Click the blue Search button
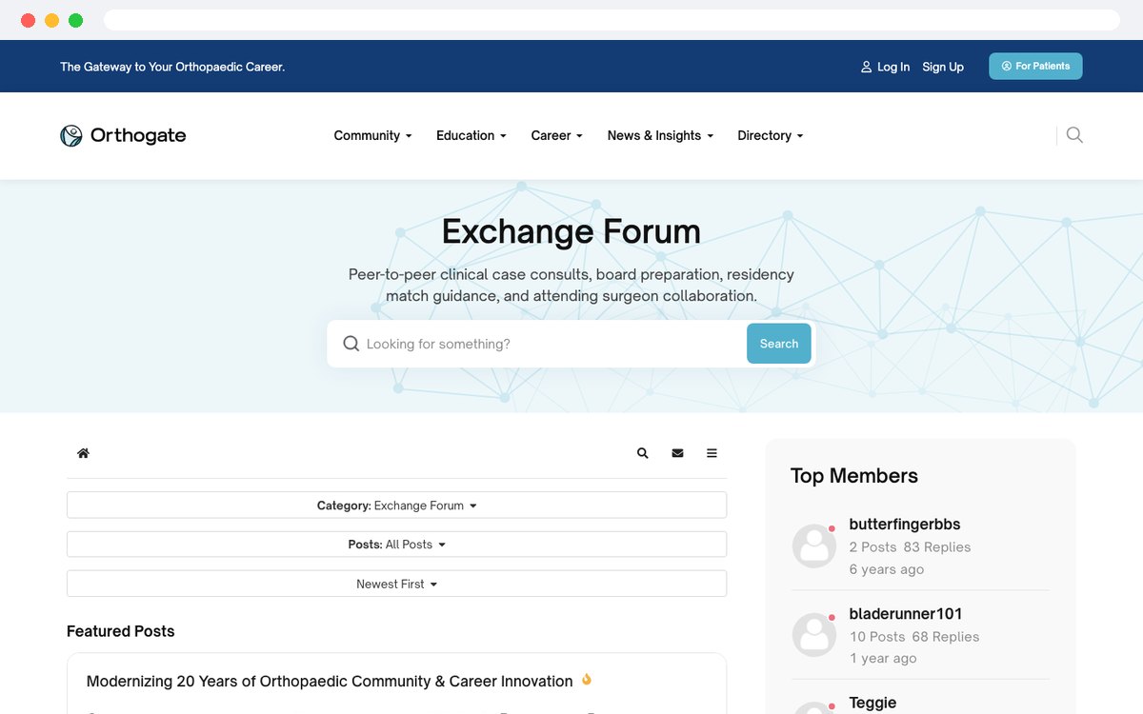The width and height of the screenshot is (1143, 714). point(779,344)
